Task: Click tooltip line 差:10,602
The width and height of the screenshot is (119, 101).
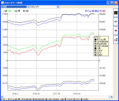Action: [x=98, y=55]
